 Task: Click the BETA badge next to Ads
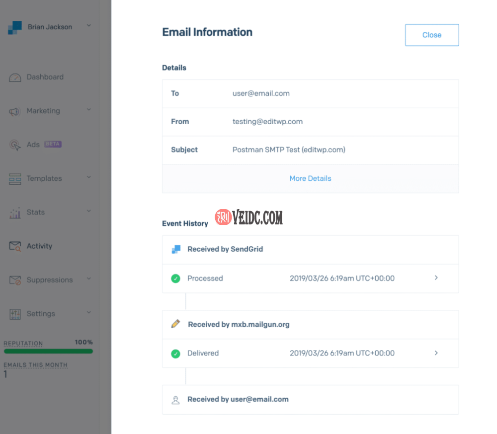53,144
